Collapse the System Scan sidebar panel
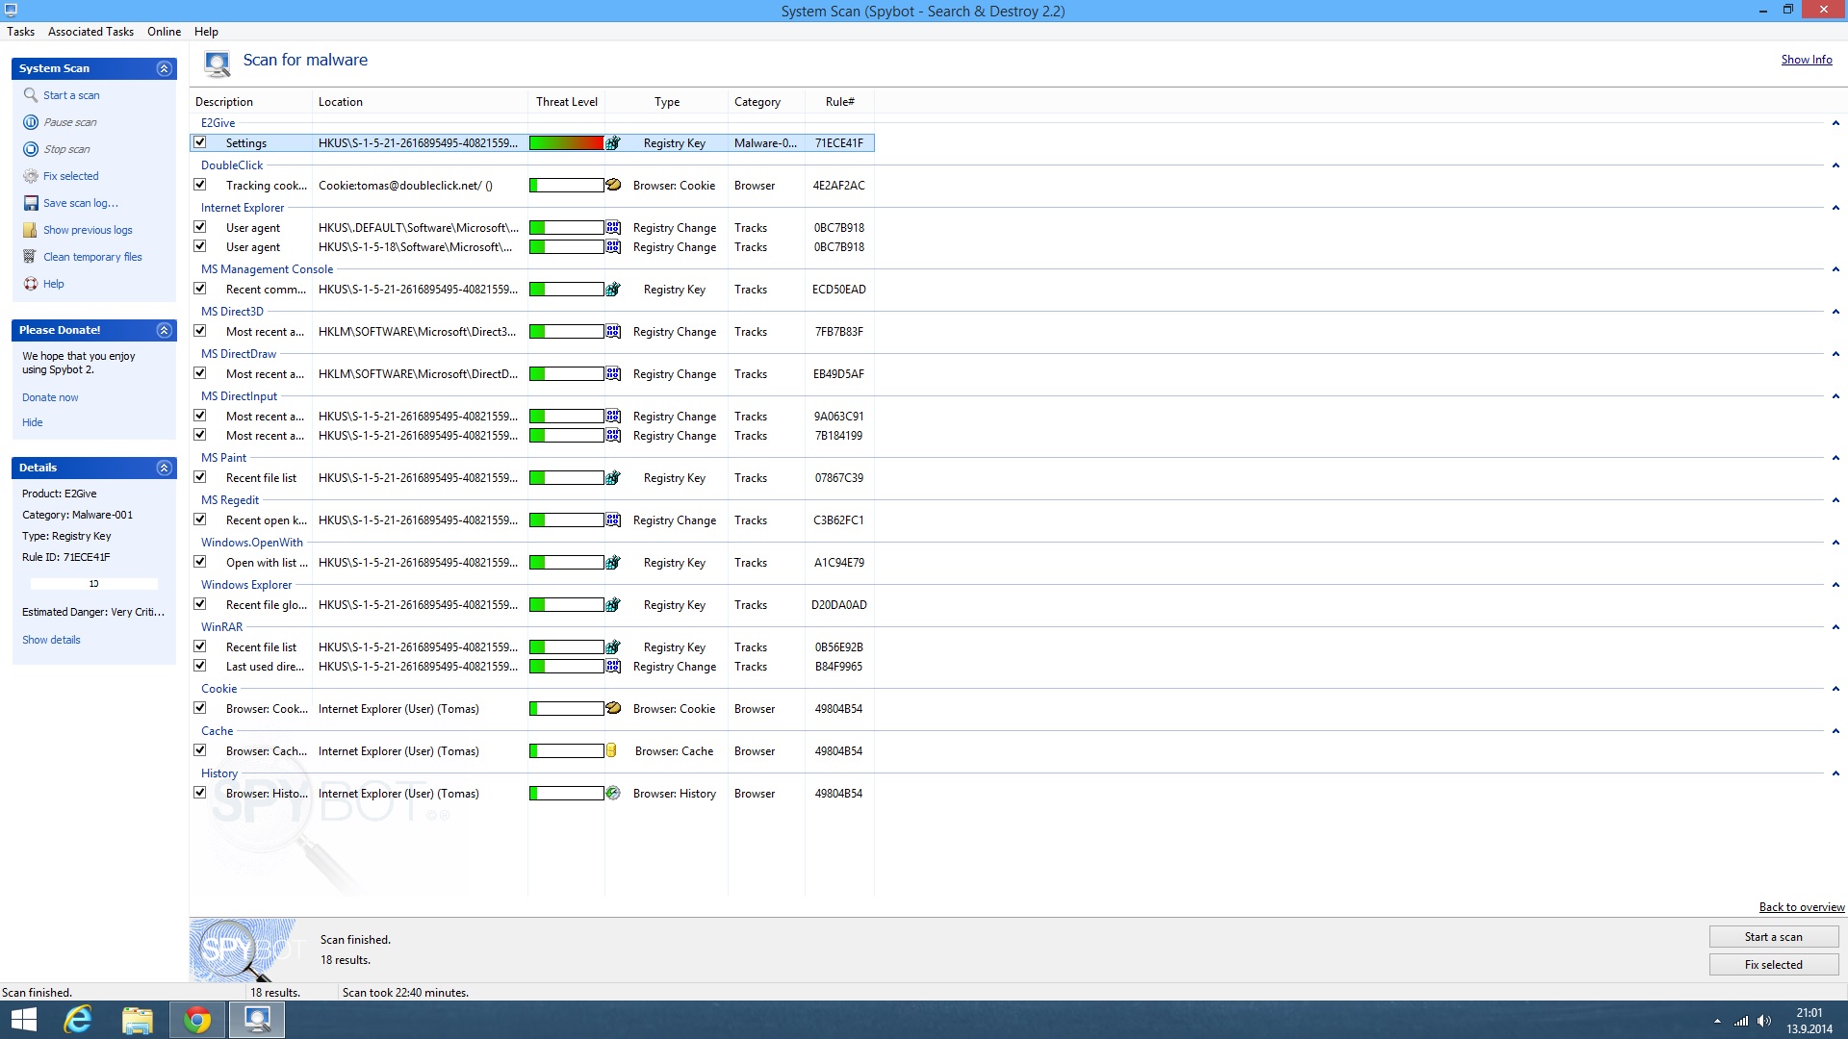This screenshot has width=1848, height=1039. (164, 68)
